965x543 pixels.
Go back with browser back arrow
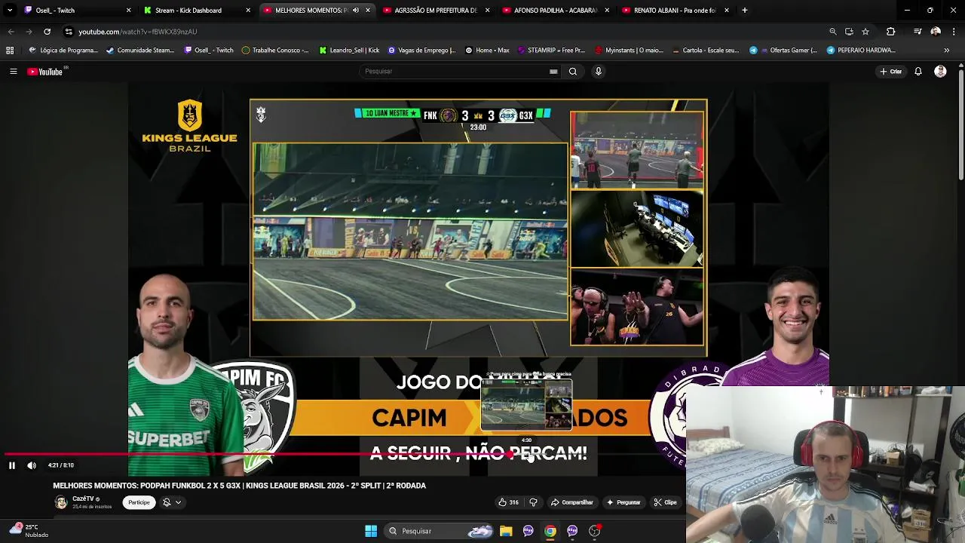tap(11, 32)
